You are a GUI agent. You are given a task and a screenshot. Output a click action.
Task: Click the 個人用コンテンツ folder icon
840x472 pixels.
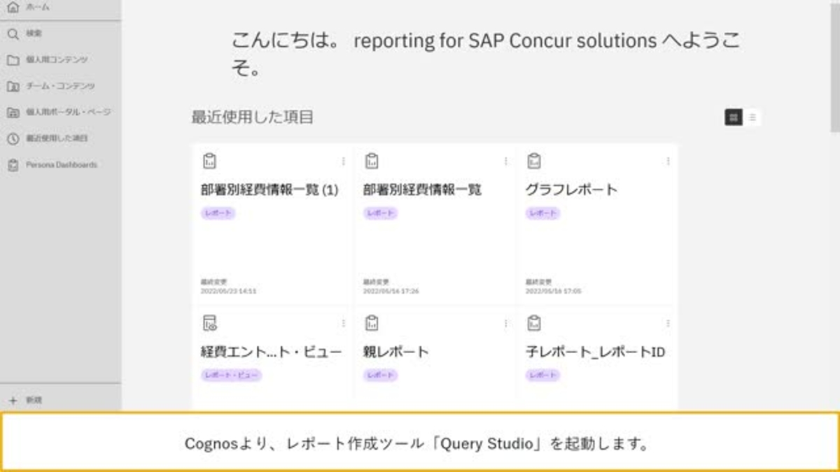(x=13, y=60)
